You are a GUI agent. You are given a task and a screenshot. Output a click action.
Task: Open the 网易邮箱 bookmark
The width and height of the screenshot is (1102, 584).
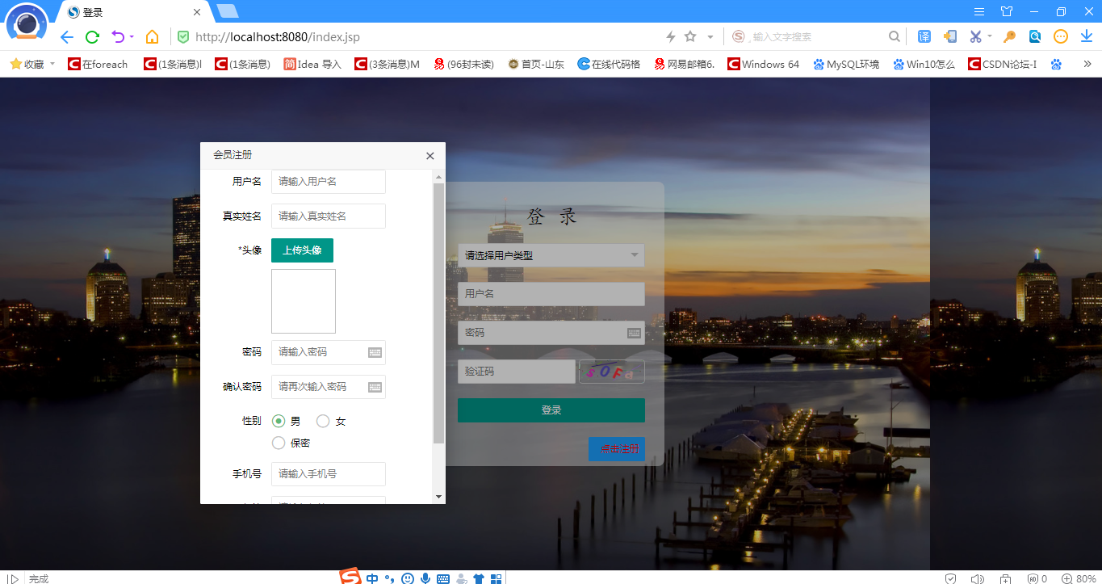tap(685, 64)
